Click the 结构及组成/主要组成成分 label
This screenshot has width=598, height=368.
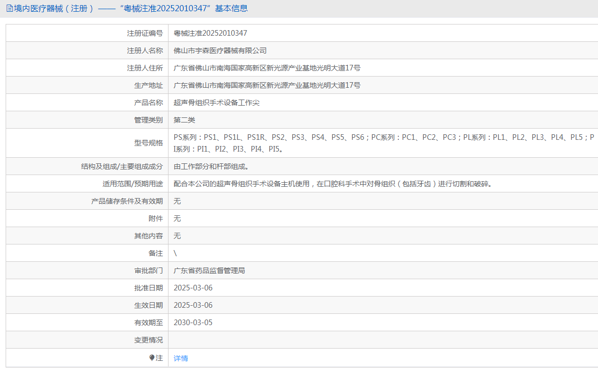tap(122, 166)
